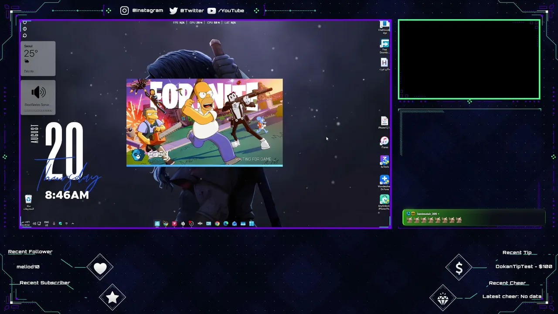Click the dollar icon beside Recent Tip
Image resolution: width=558 pixels, height=314 pixels.
click(x=459, y=268)
